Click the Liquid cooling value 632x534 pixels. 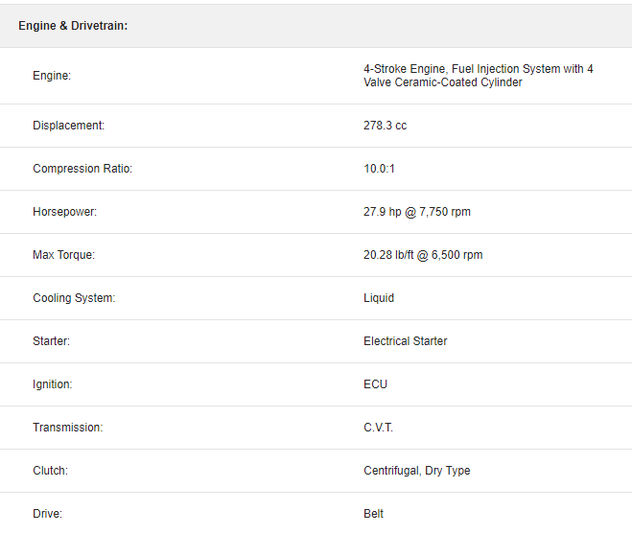coord(378,298)
